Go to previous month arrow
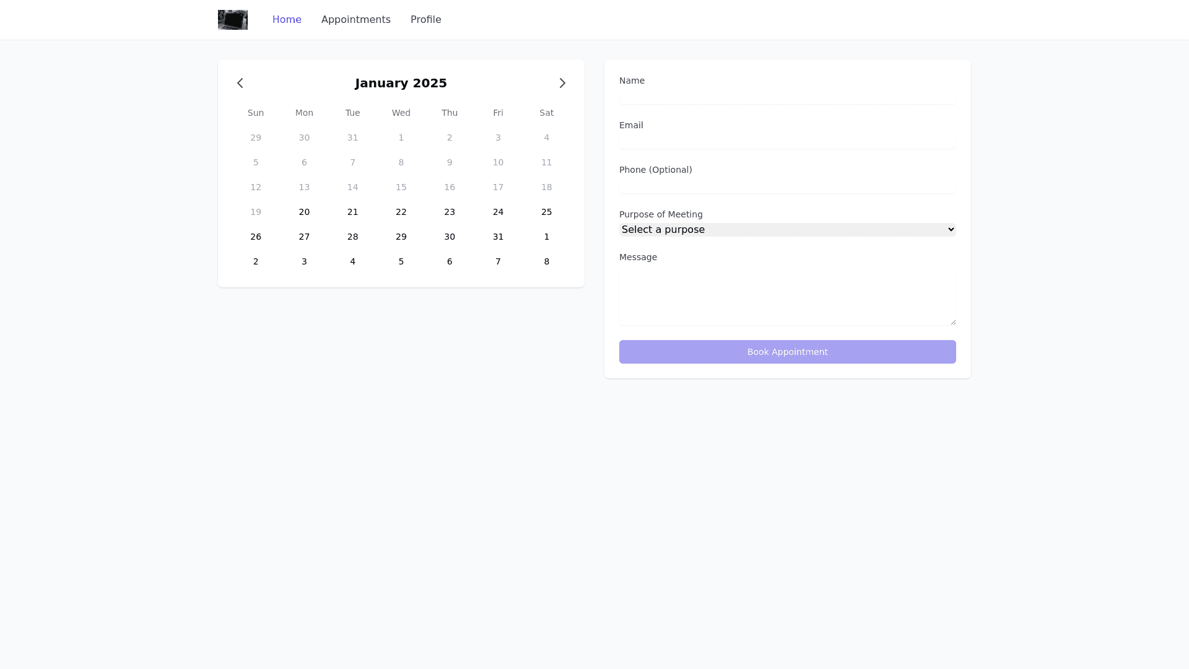Viewport: 1189px width, 669px height. pos(240,83)
